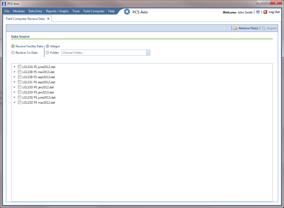284x208 pixels.
Task: Expand the LG123B PS sept2013.dat node
Action: 14,77
